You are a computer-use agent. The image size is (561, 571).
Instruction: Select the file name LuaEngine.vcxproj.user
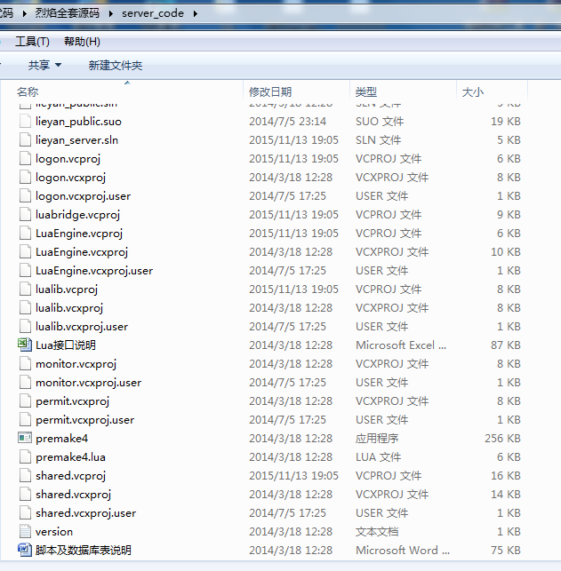tap(94, 271)
